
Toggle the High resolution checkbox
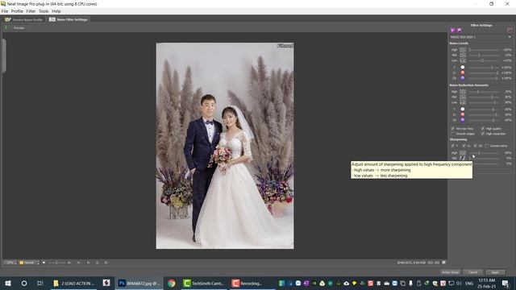483,134
